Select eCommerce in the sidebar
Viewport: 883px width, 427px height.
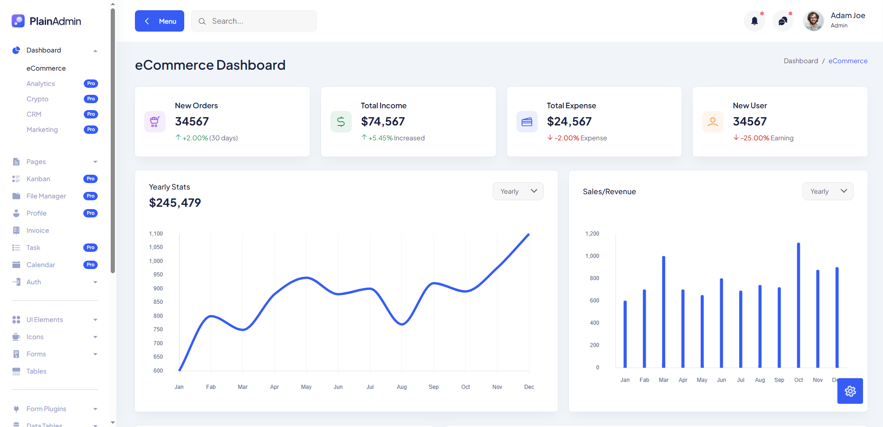point(46,68)
